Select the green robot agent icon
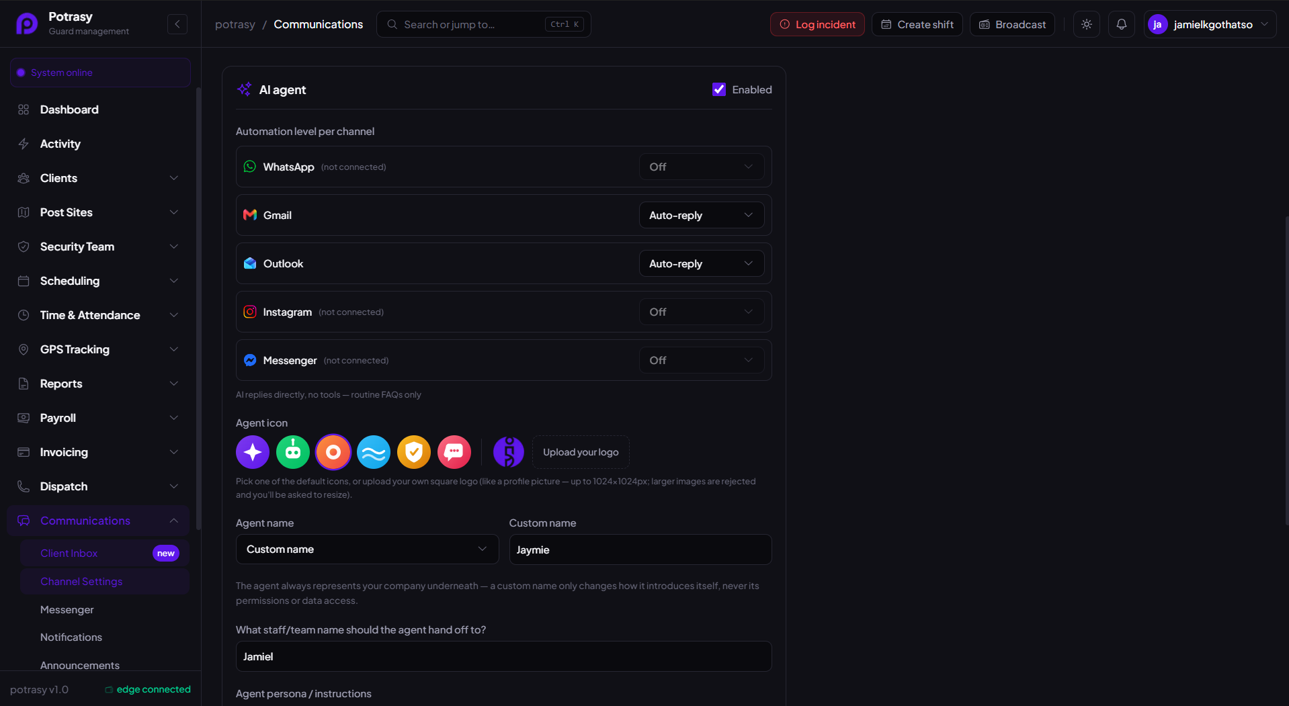 click(x=293, y=452)
